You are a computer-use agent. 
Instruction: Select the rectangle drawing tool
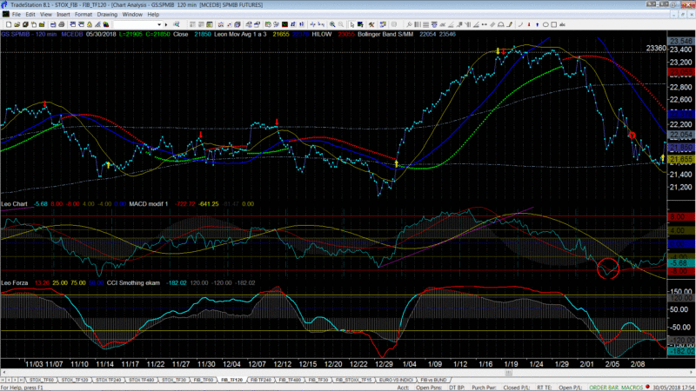click(x=554, y=25)
